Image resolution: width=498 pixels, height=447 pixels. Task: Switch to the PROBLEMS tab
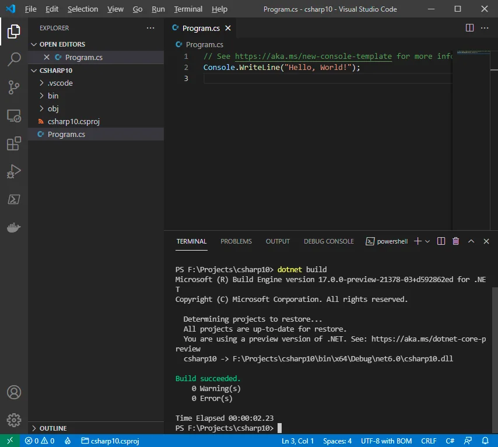pos(236,241)
